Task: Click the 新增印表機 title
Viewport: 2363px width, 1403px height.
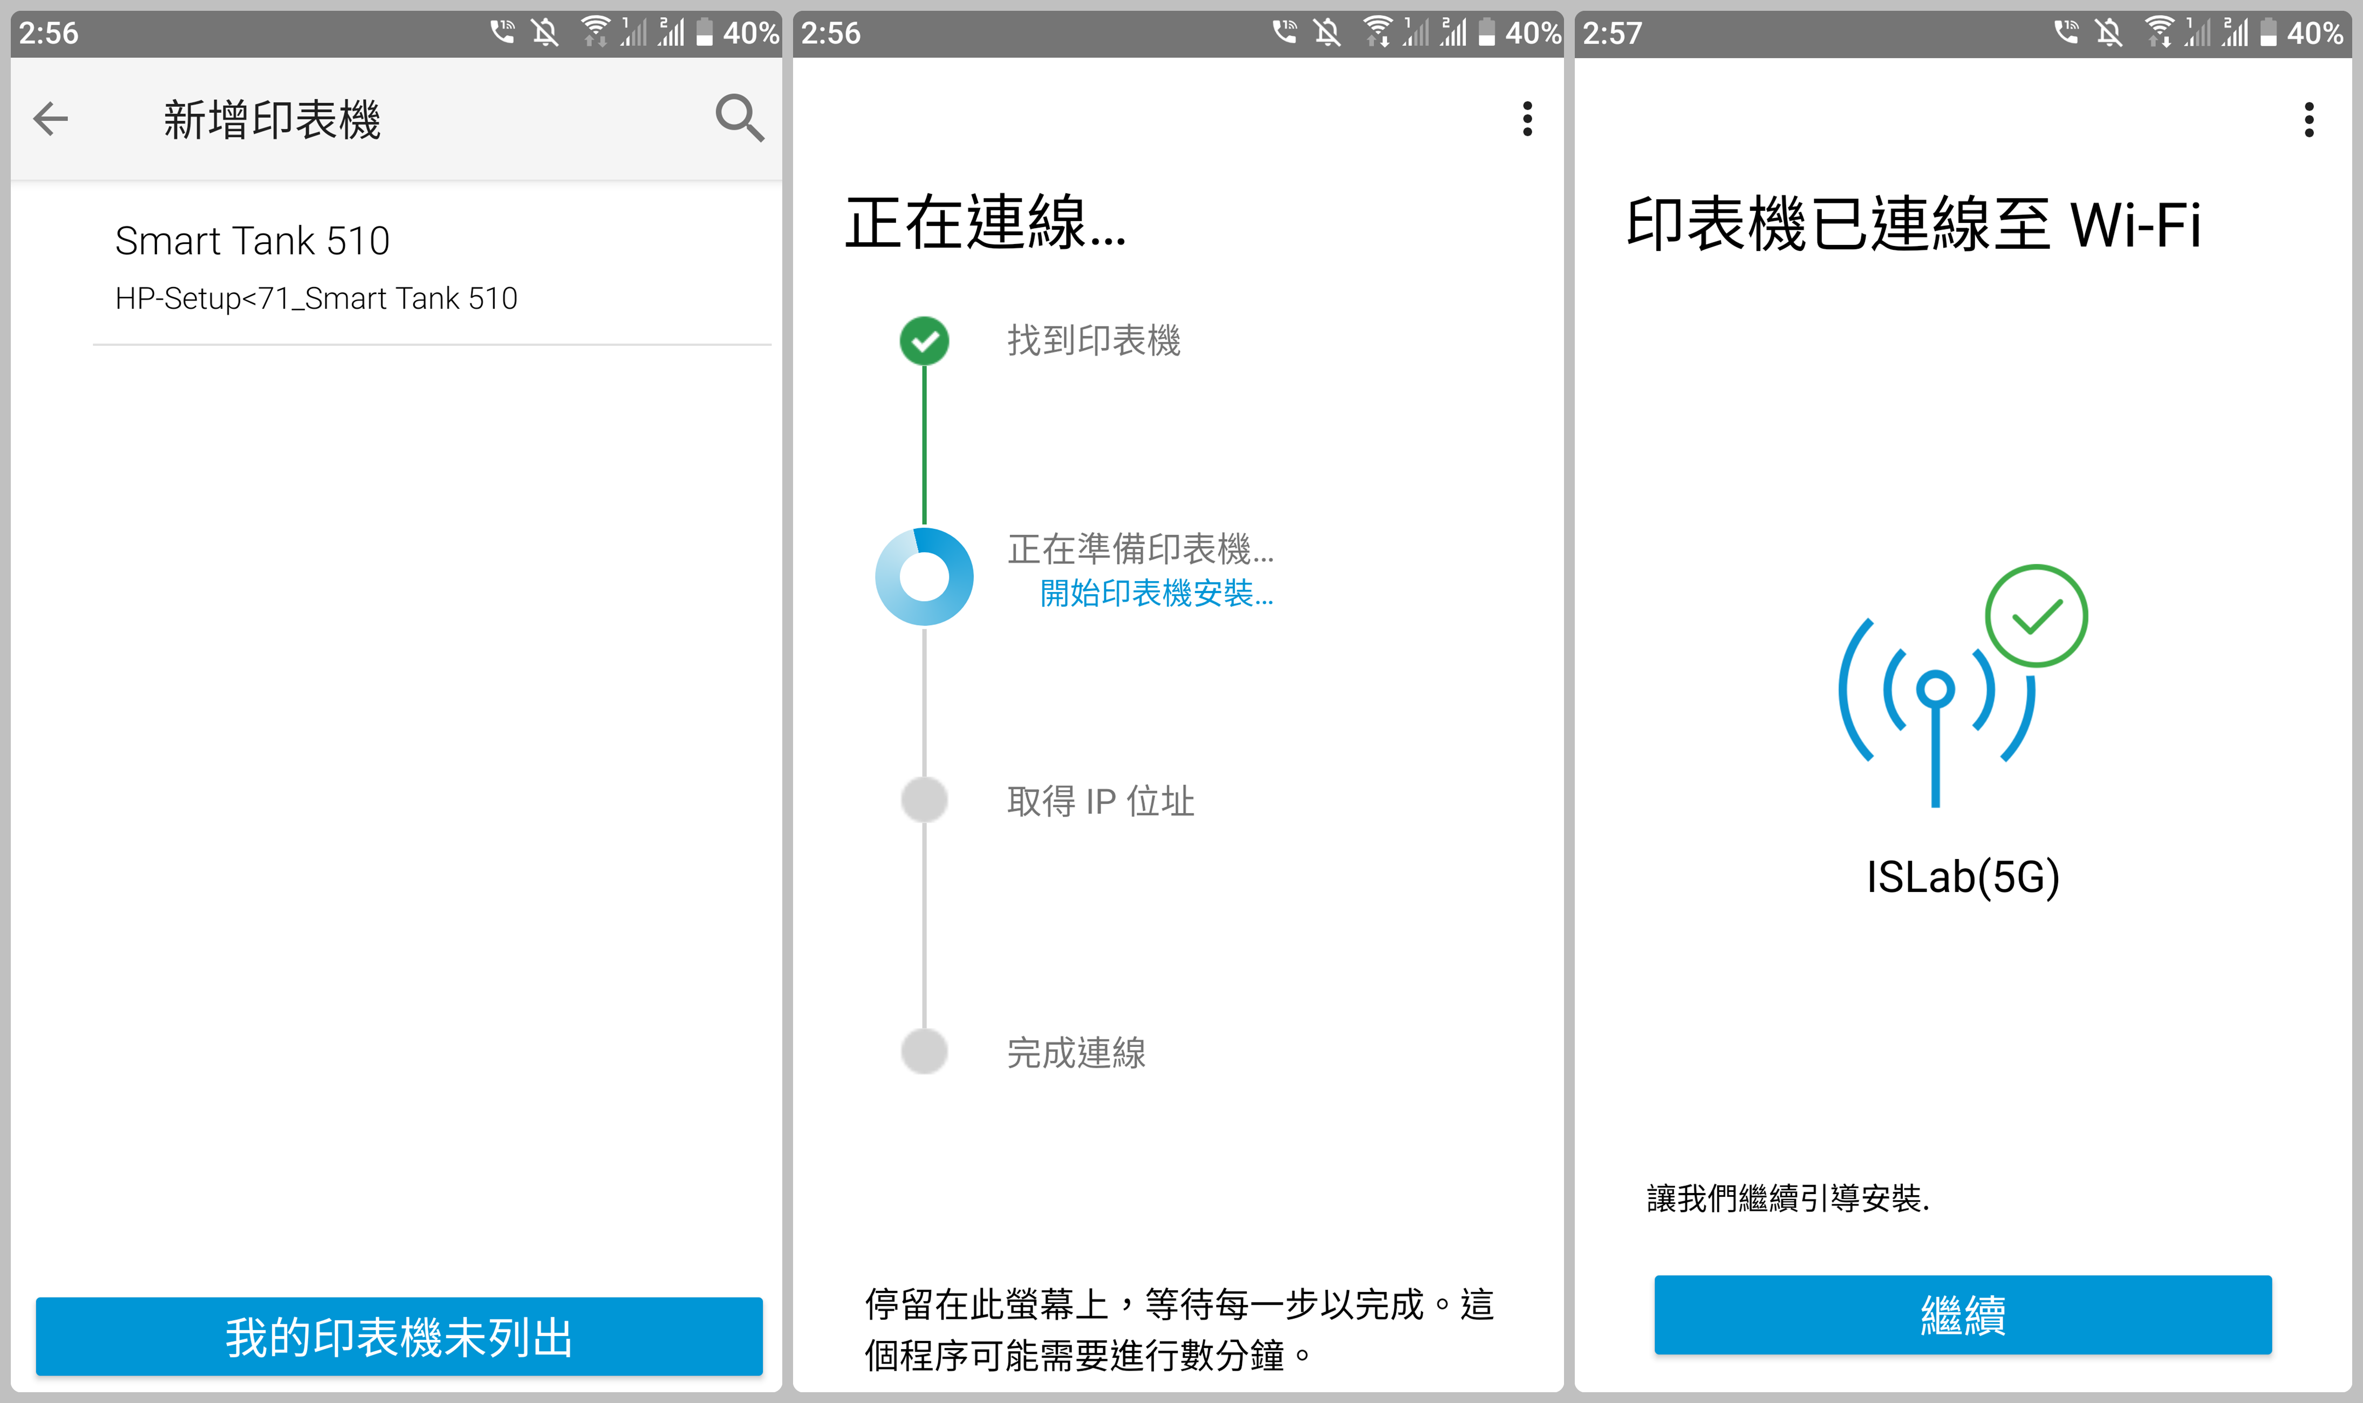Action: pos(272,120)
